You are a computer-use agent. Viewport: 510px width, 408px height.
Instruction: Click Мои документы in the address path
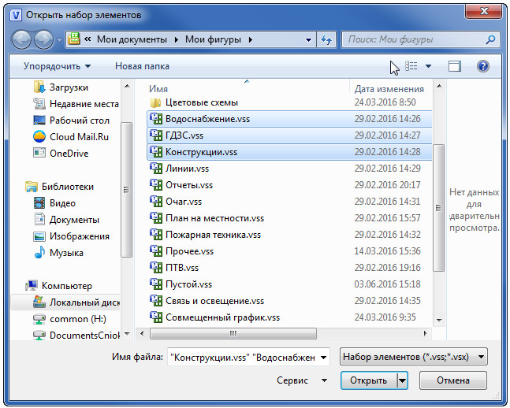click(x=132, y=39)
